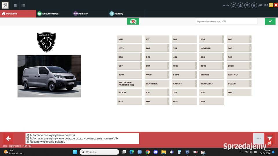Viewport: 278px width, 156px height.
Task: Launch Google Chrome from taskbar
Action: coord(148,152)
